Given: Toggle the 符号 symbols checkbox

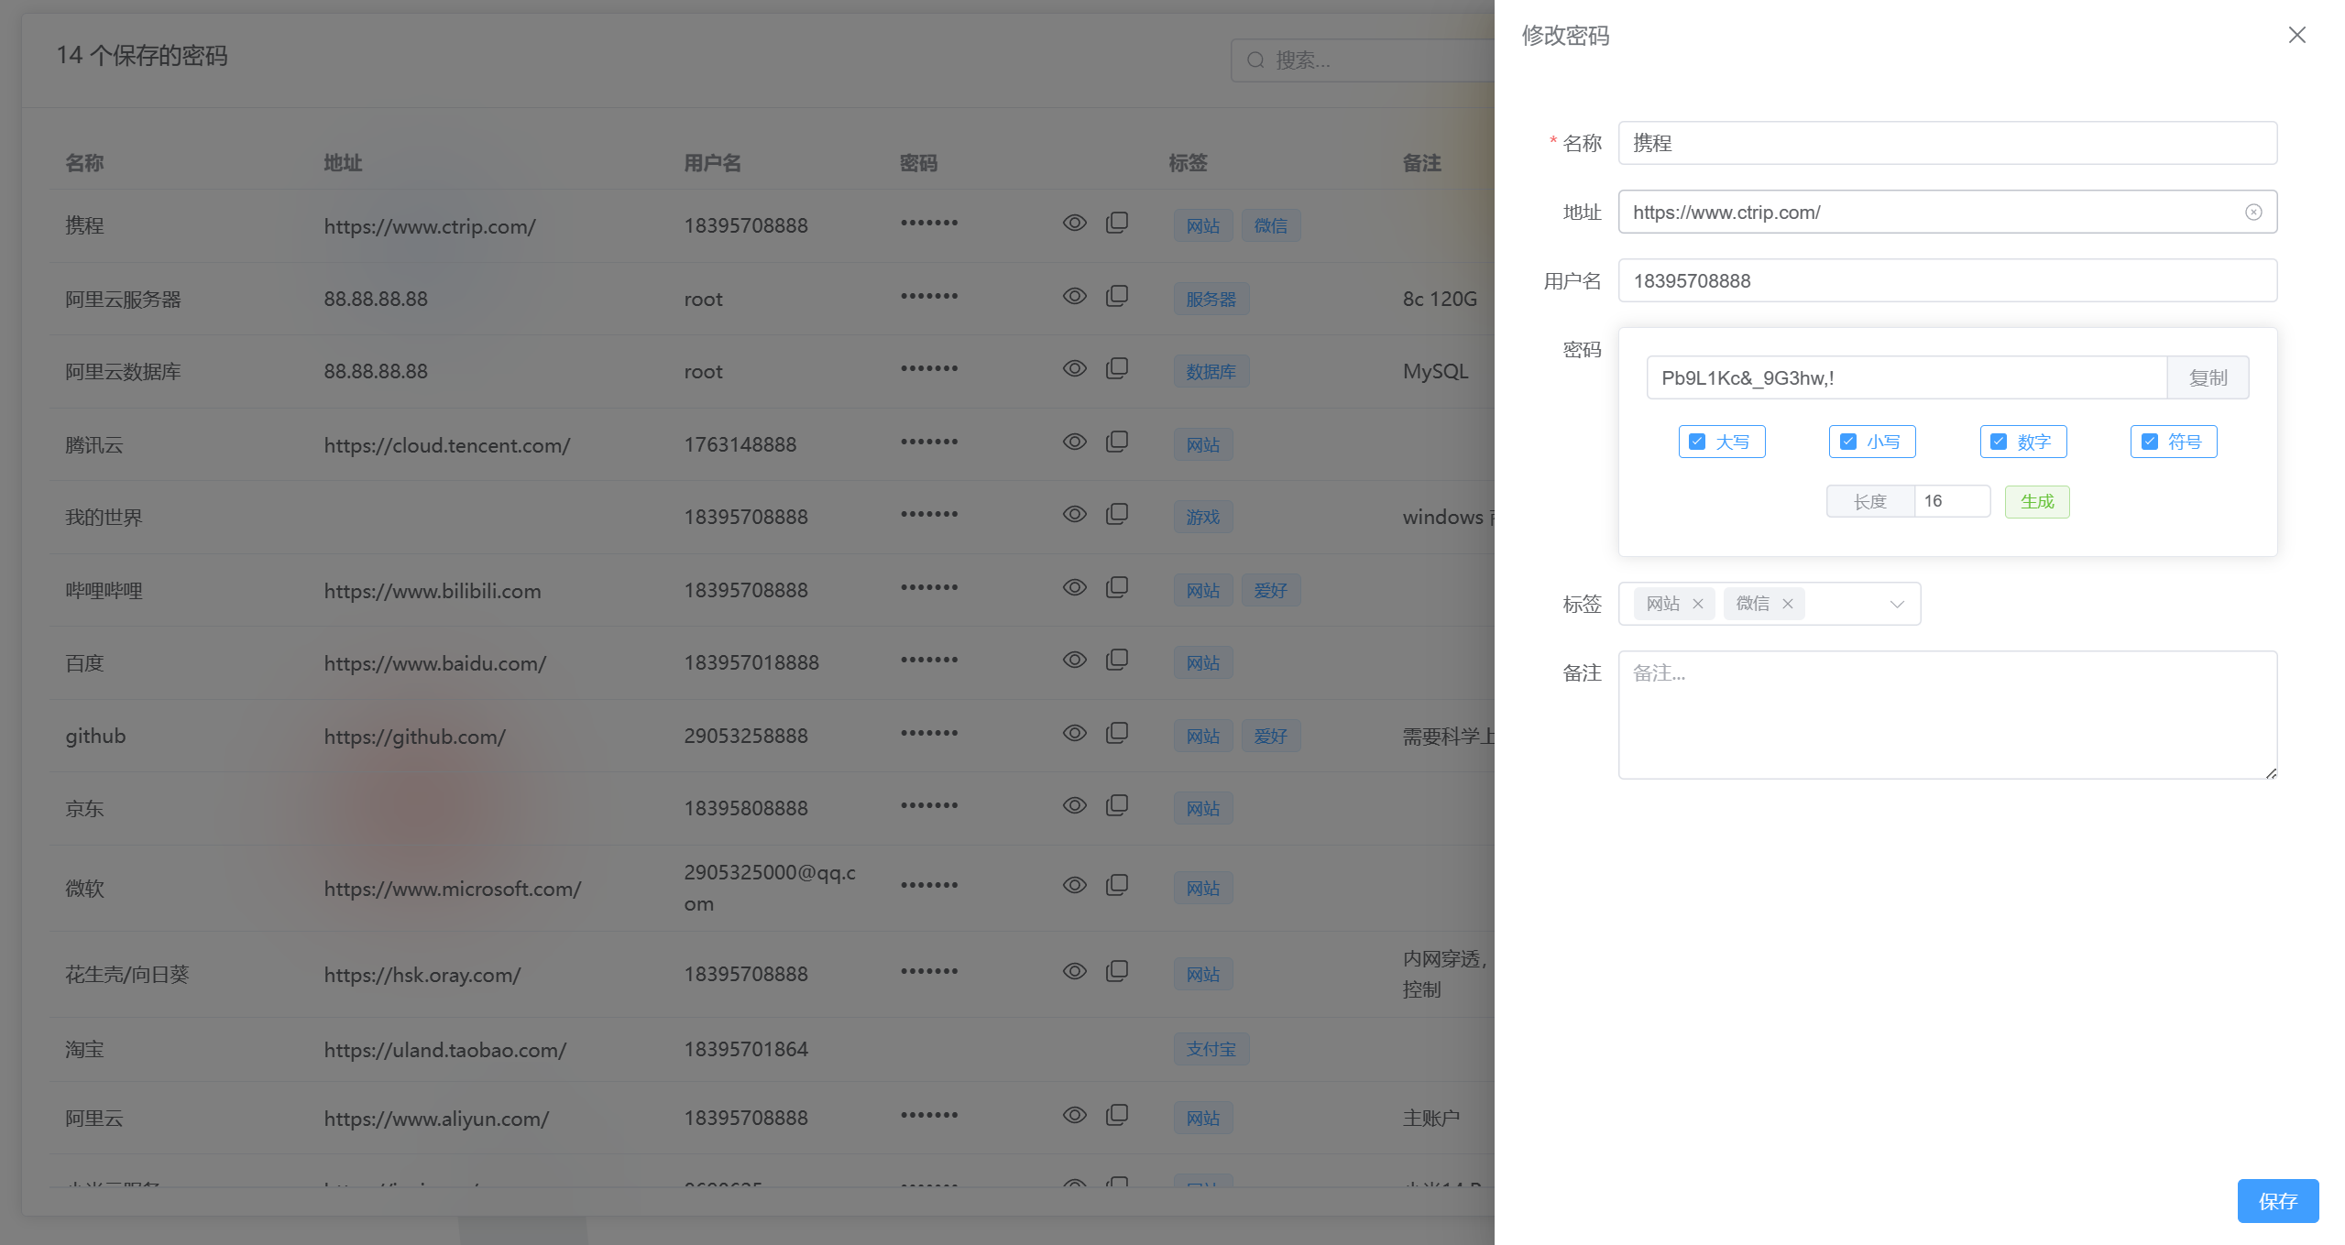Looking at the screenshot, I should pyautogui.click(x=2149, y=442).
